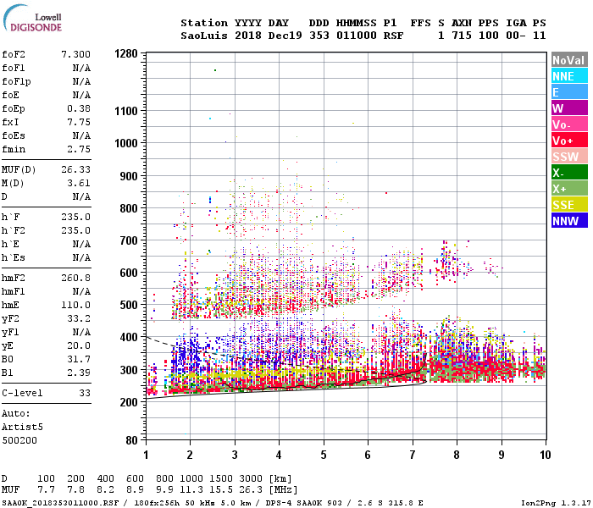Click the Ion2Png 1.3.17 version text
Viewport: 593px width, 508px height.
[556, 503]
